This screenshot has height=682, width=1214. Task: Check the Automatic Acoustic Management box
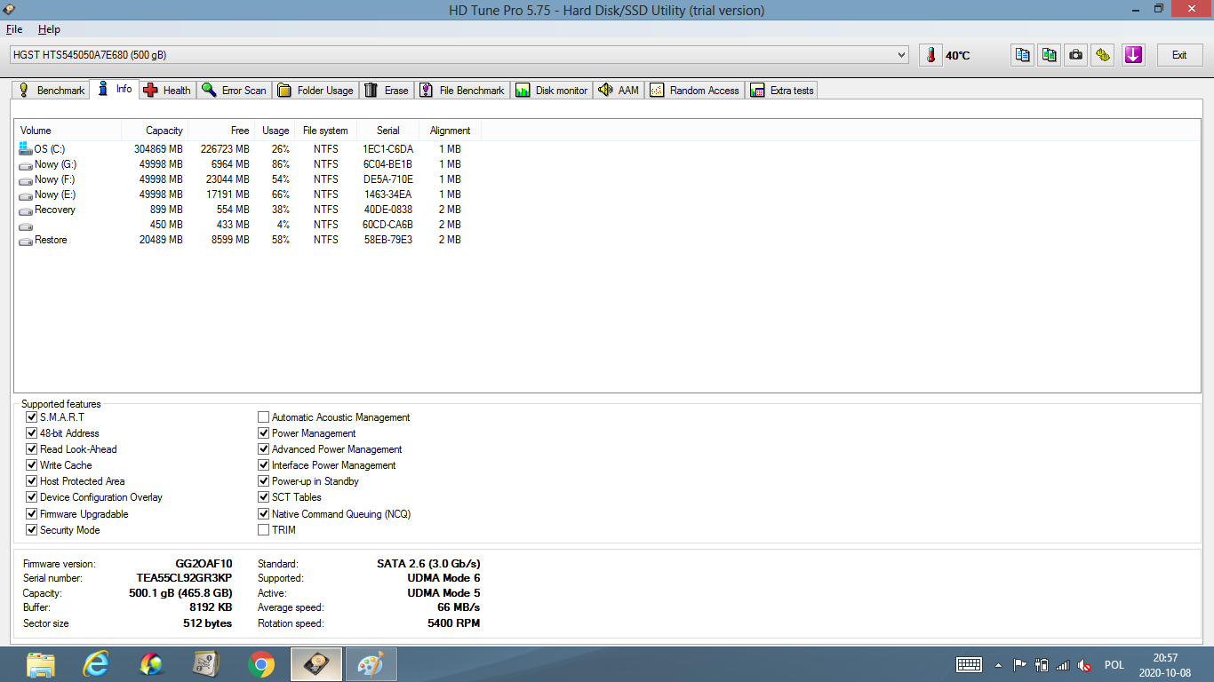pos(264,417)
